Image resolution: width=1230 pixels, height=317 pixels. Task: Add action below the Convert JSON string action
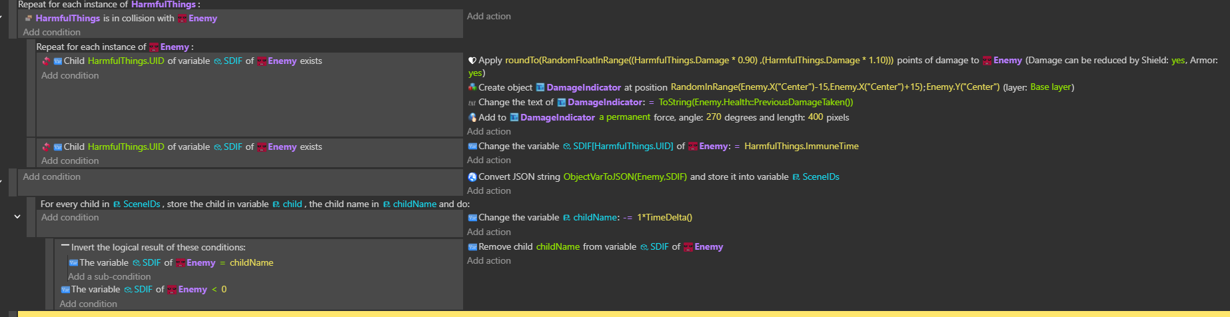(x=488, y=190)
